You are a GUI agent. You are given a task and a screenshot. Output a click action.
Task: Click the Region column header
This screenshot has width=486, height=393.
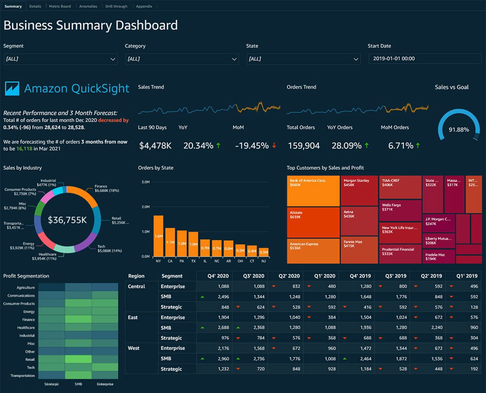point(136,276)
